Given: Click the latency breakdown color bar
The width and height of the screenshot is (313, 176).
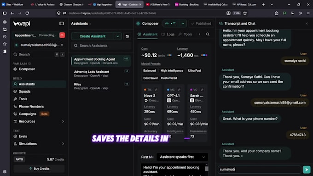Looking at the screenshot, I should pos(204,55).
